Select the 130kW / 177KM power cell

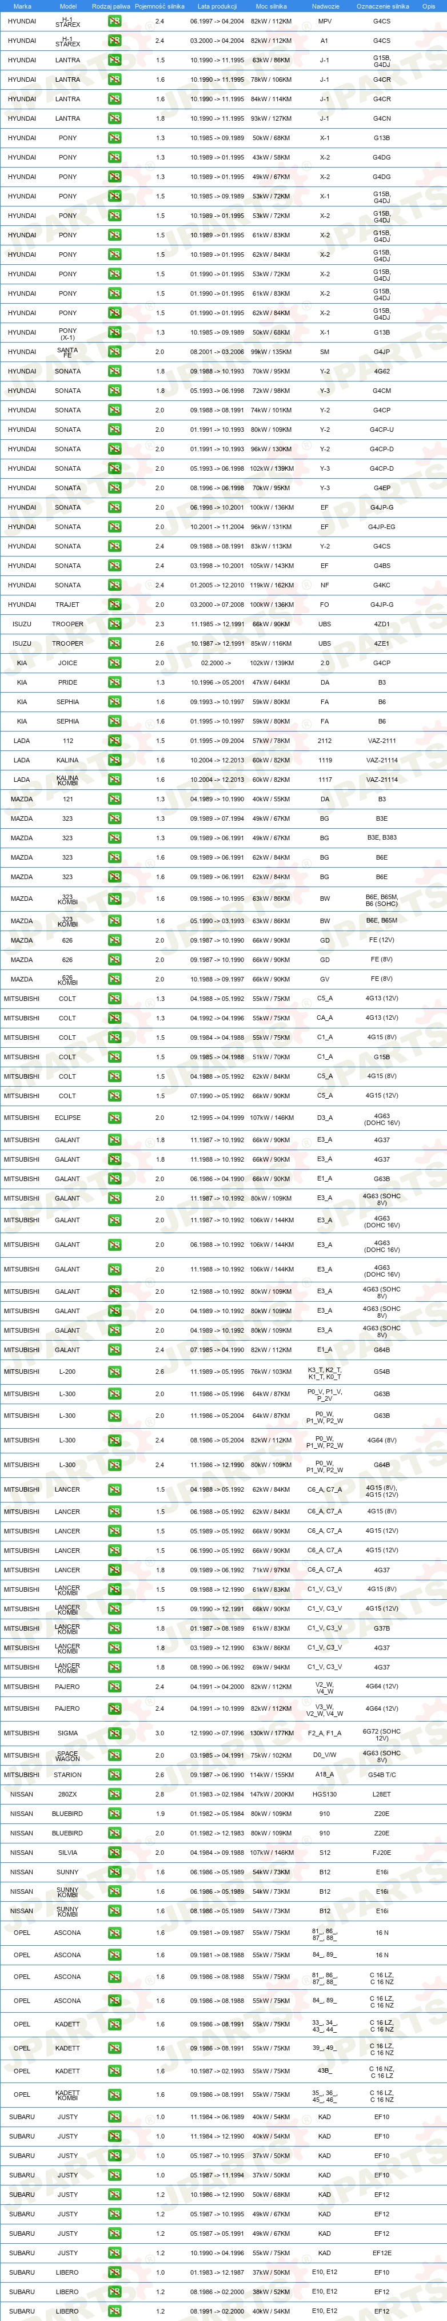(272, 1732)
